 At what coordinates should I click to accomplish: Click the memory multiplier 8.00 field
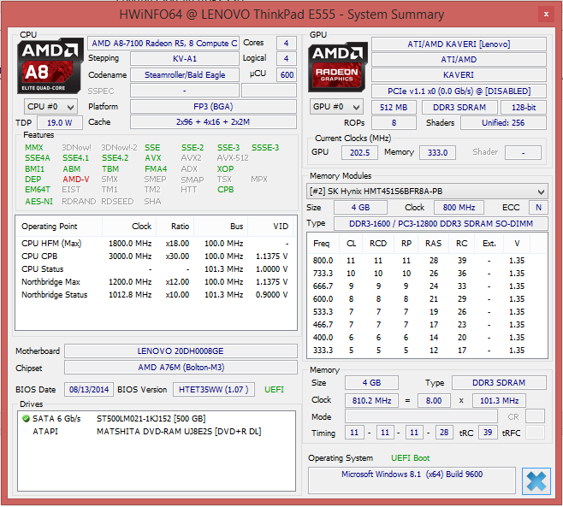pyautogui.click(x=434, y=400)
